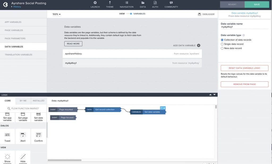Image resolution: width=272 pixels, height=164 pixels.
Task: Select Single data record radio
Action: (x=222, y=44)
